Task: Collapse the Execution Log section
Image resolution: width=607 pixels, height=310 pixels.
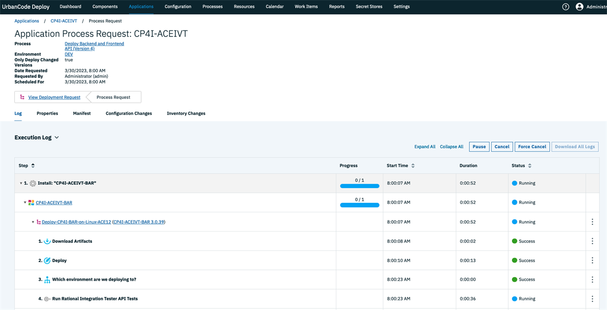Action: (57, 137)
